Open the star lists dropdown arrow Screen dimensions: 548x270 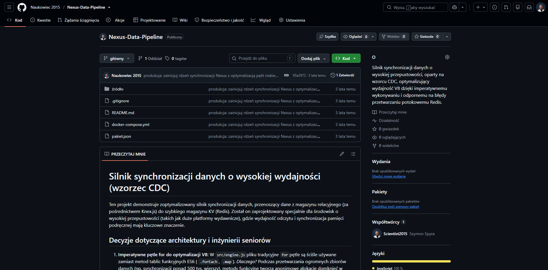(447, 37)
